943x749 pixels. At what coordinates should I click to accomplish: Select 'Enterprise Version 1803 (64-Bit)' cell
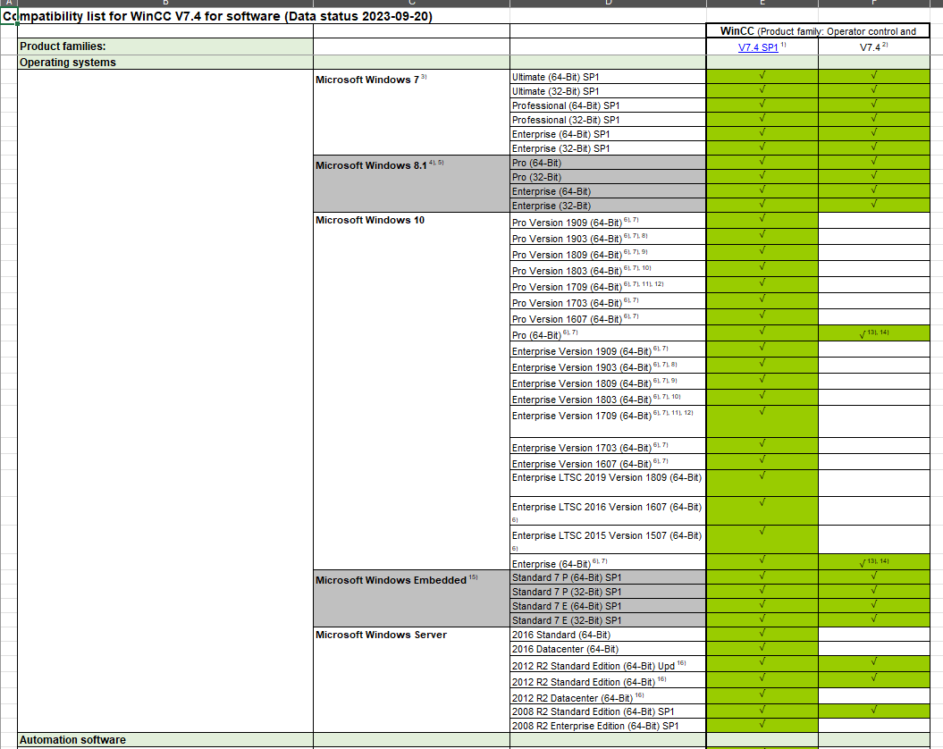coord(608,399)
